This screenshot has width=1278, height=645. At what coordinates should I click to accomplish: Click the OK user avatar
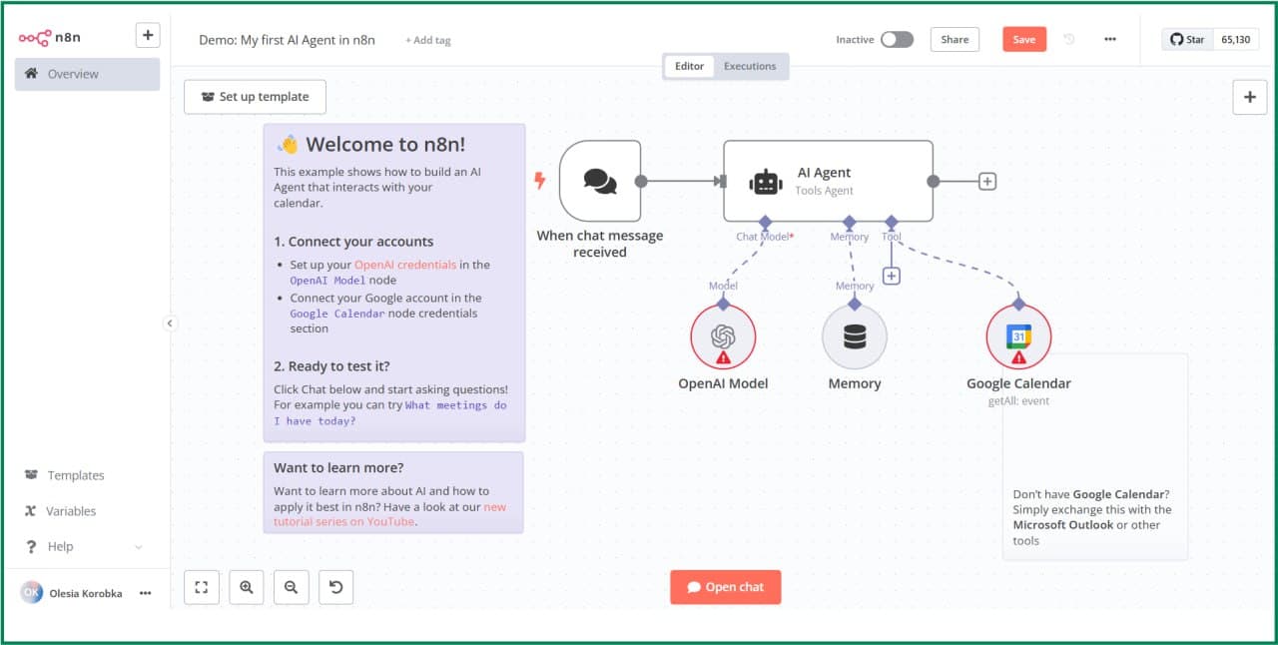tap(31, 592)
